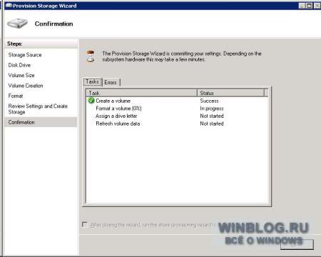The height and width of the screenshot is (257, 321).
Task: Toggle the run share provisioning wizard checkbox
Action: point(84,224)
